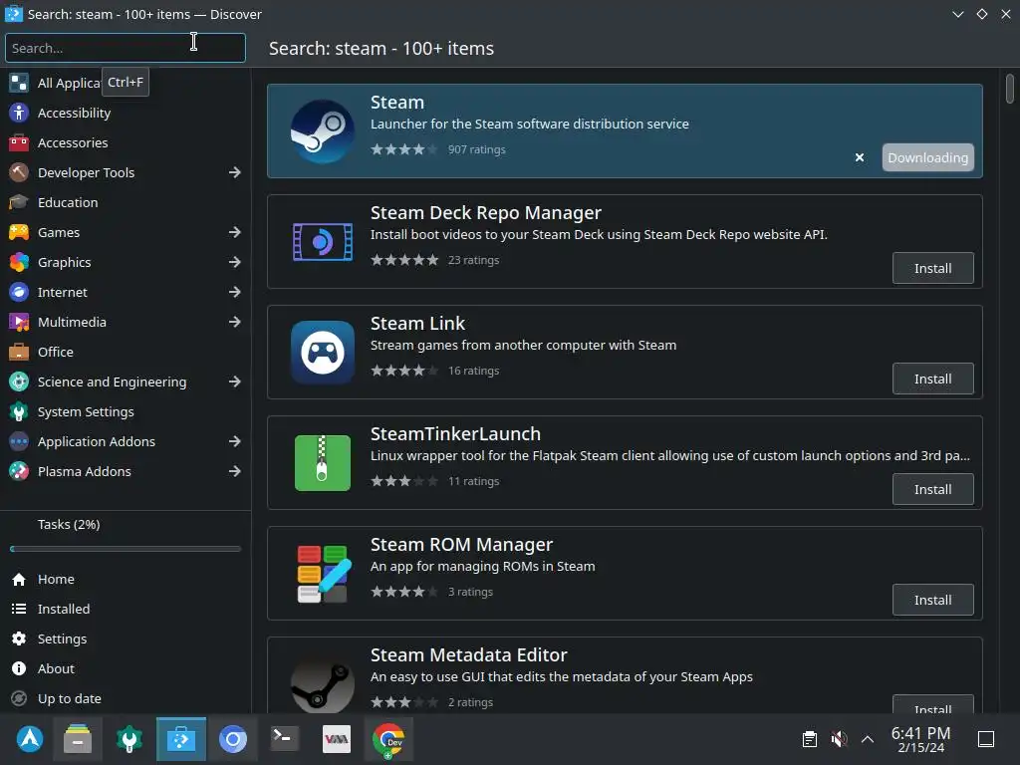Click the Steam Link gamepad icon

point(322,352)
